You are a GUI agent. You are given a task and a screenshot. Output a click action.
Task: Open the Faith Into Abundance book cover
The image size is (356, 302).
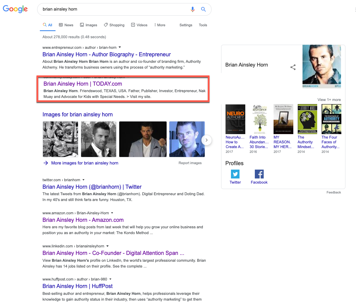coord(260,119)
